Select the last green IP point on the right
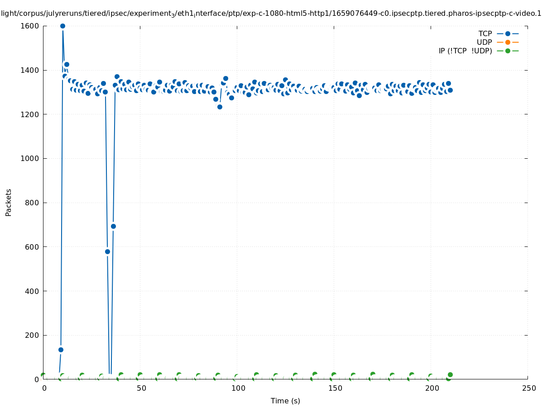 point(450,374)
